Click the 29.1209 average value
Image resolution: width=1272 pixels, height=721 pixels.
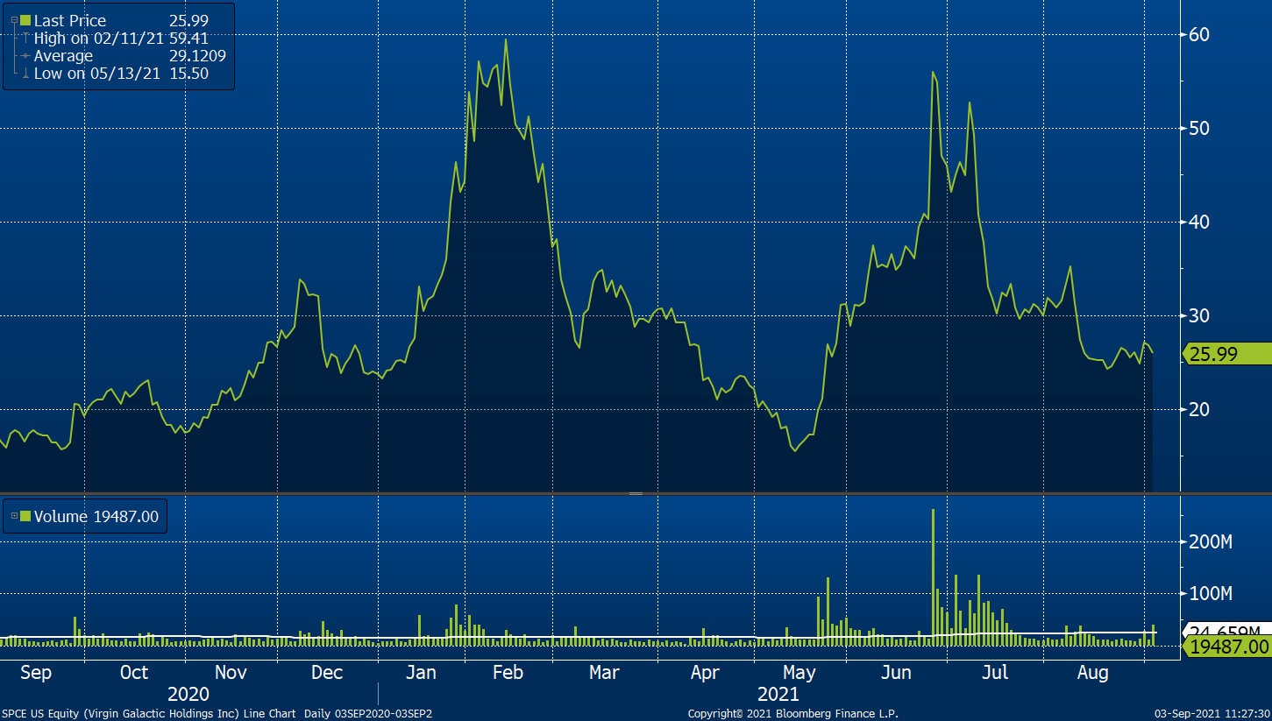(x=198, y=56)
